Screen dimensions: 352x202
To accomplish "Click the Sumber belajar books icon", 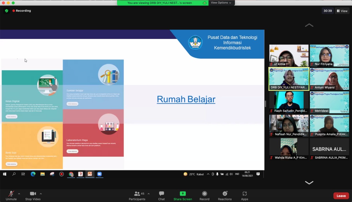I will pos(109,75).
